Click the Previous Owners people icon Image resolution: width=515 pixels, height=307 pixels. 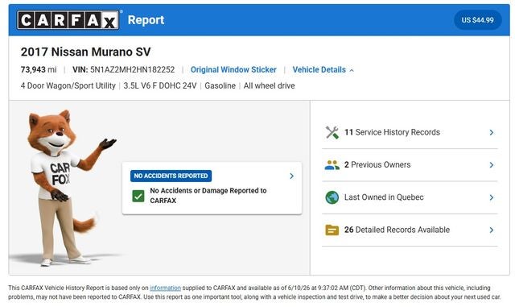point(332,165)
